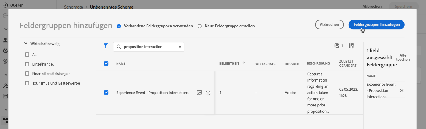Collapse the Wirtschaftszweig filter section
The height and width of the screenshot is (129, 426).
[26, 44]
